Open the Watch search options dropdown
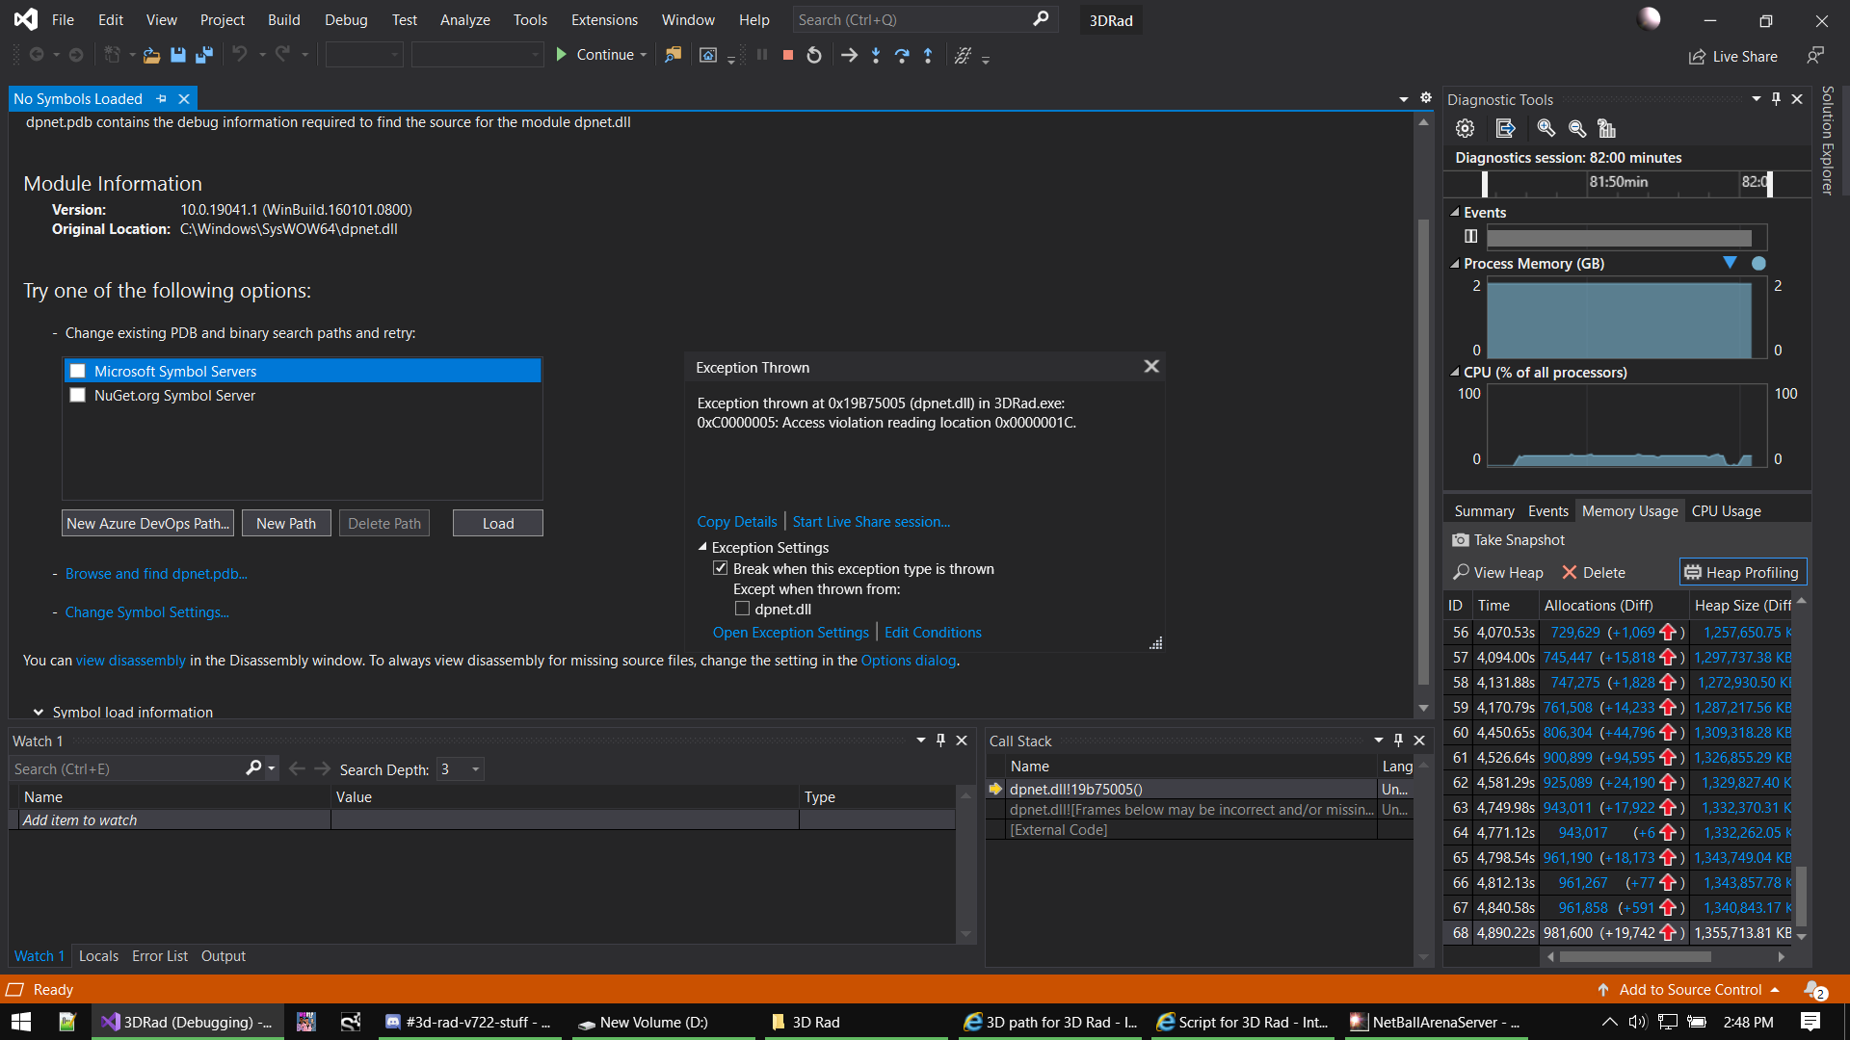 [272, 768]
